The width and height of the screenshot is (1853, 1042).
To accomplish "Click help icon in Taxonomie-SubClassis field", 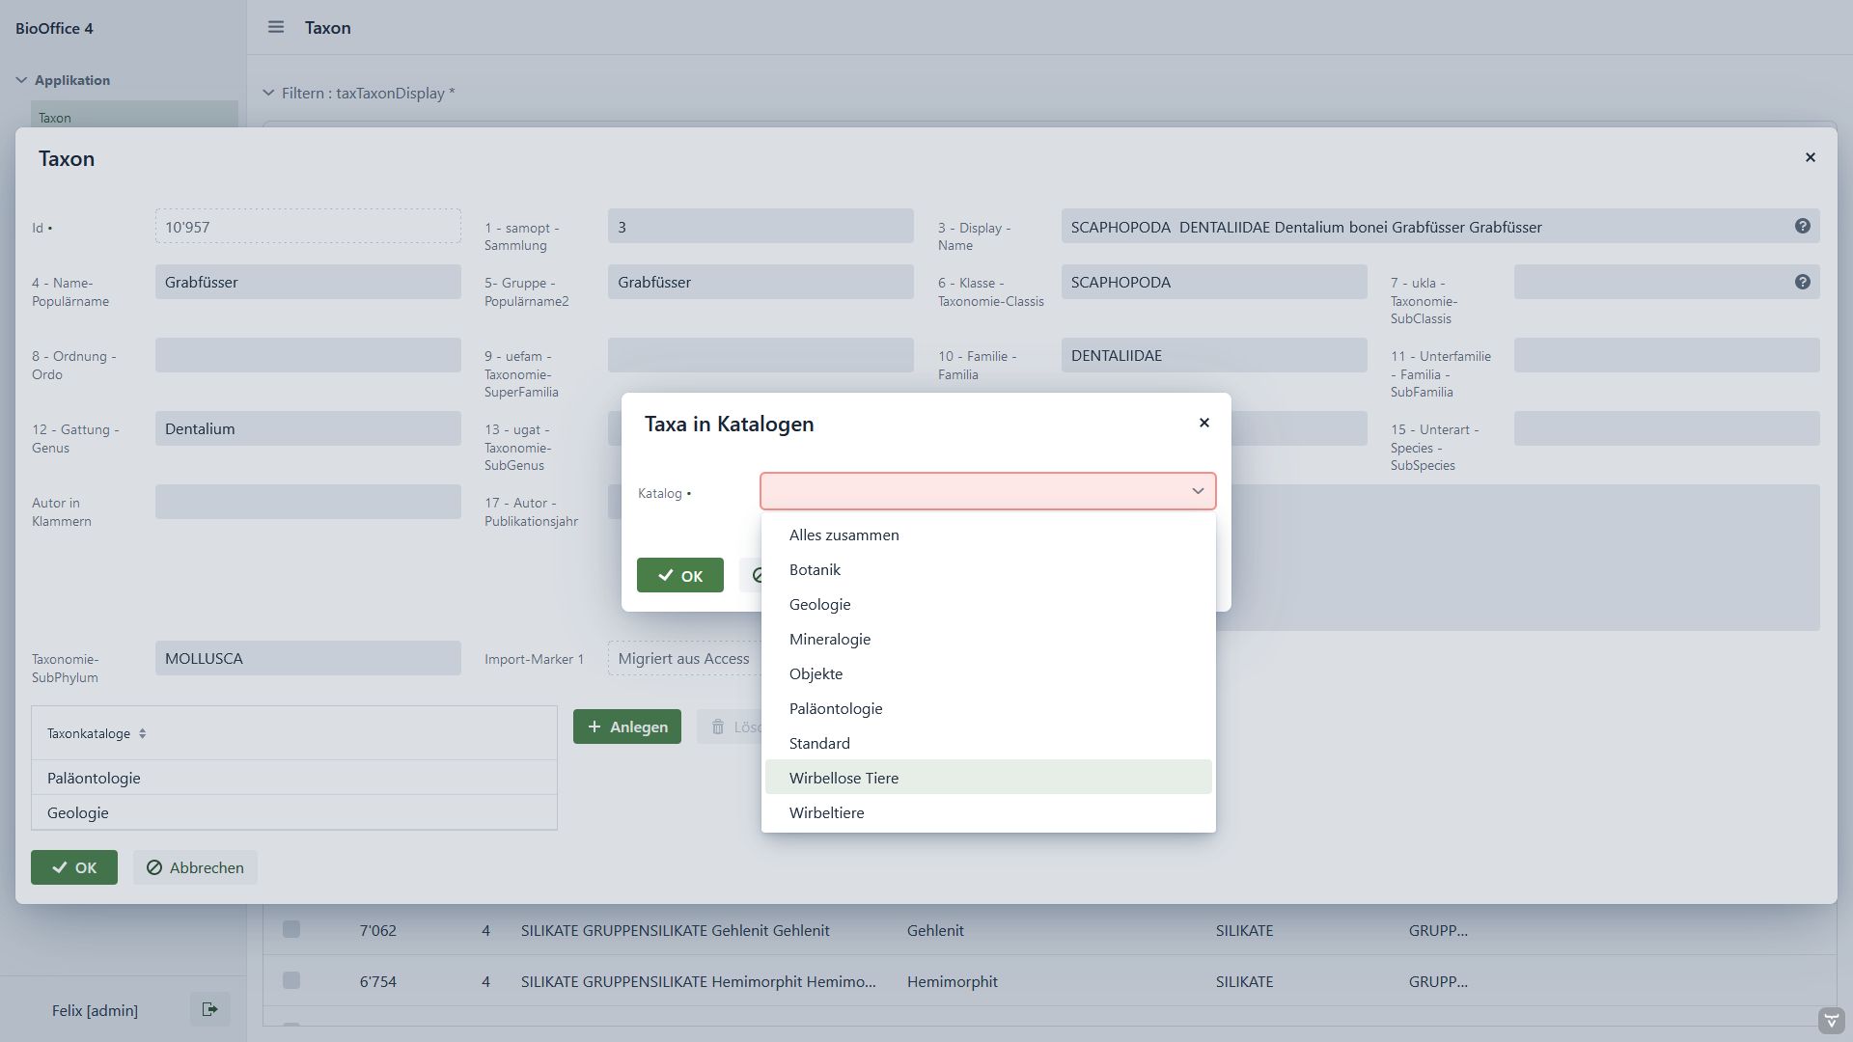I will pyautogui.click(x=1802, y=282).
